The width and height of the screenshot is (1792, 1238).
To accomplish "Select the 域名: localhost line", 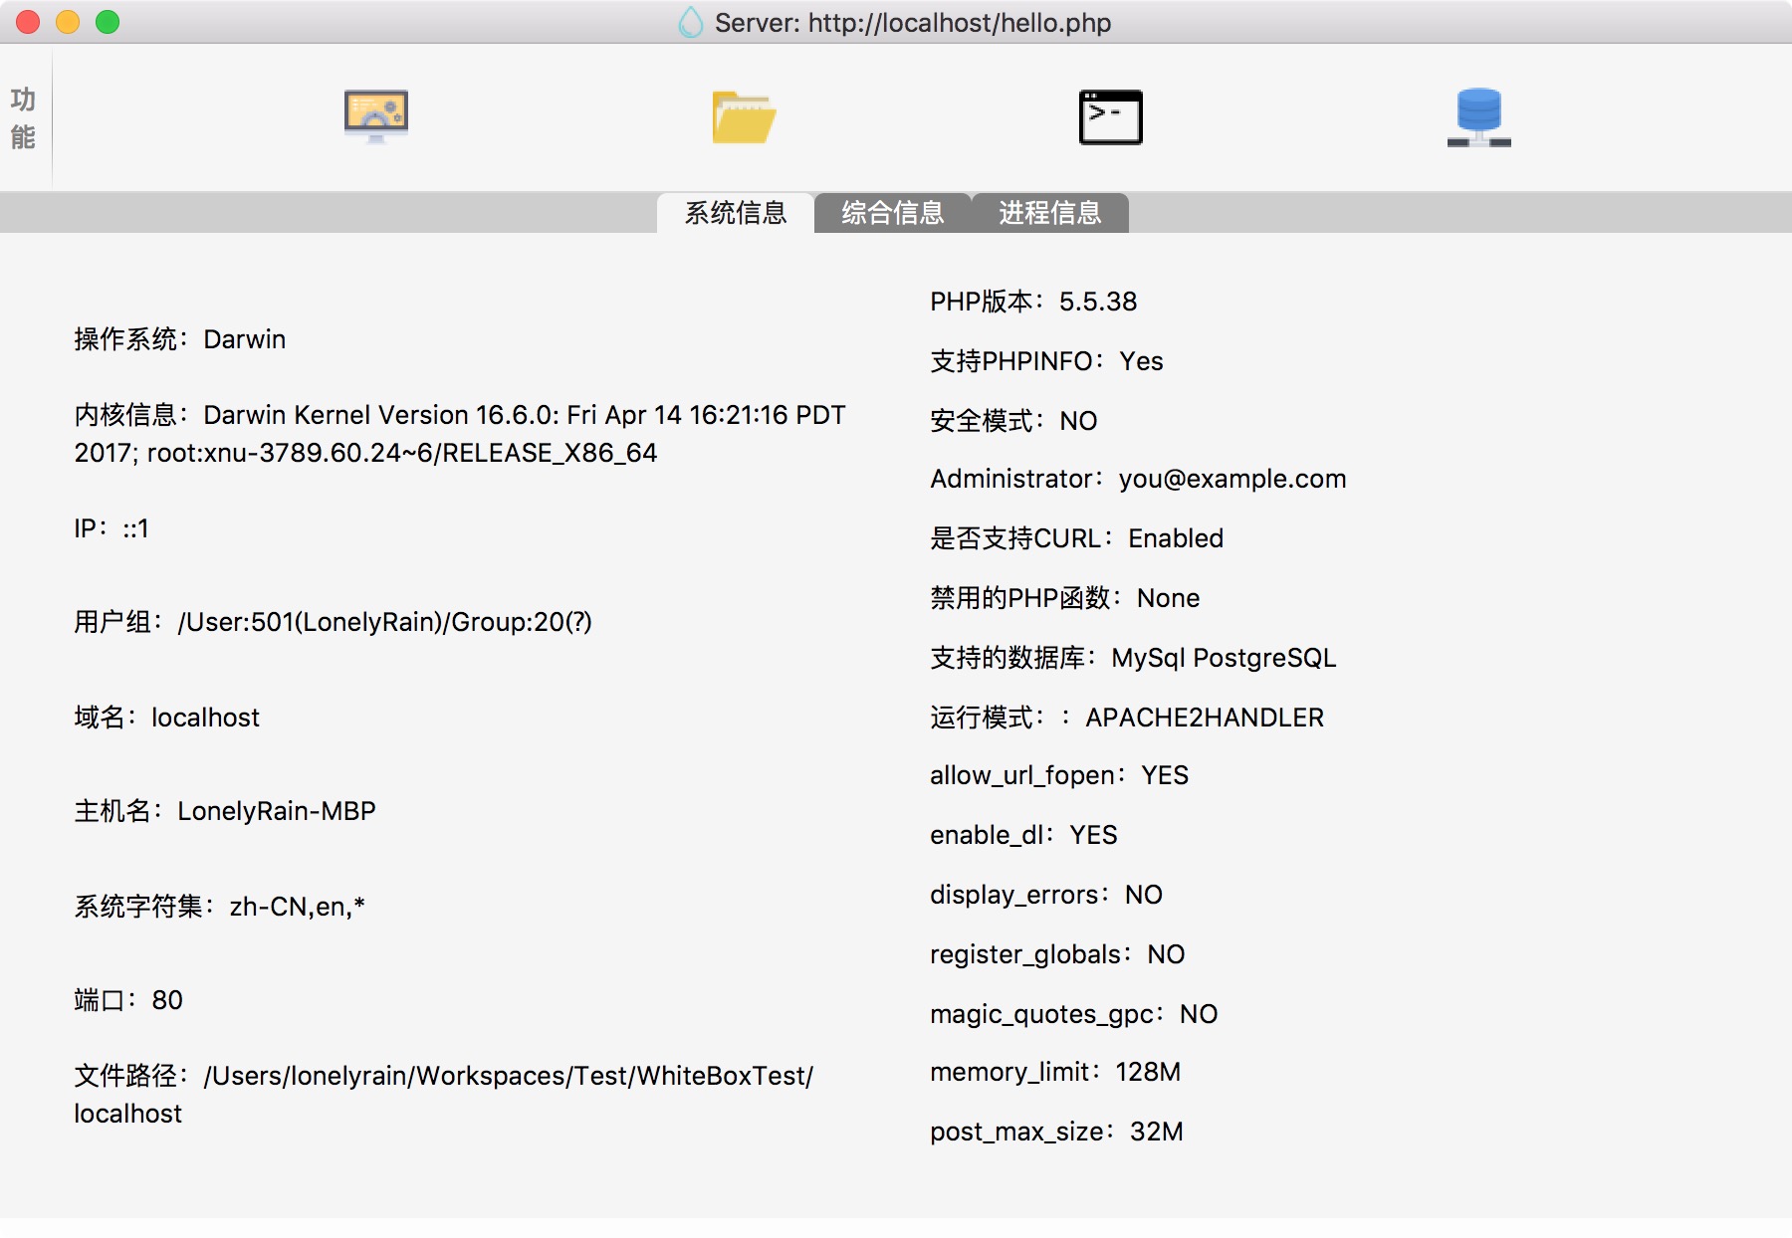I will 167,718.
